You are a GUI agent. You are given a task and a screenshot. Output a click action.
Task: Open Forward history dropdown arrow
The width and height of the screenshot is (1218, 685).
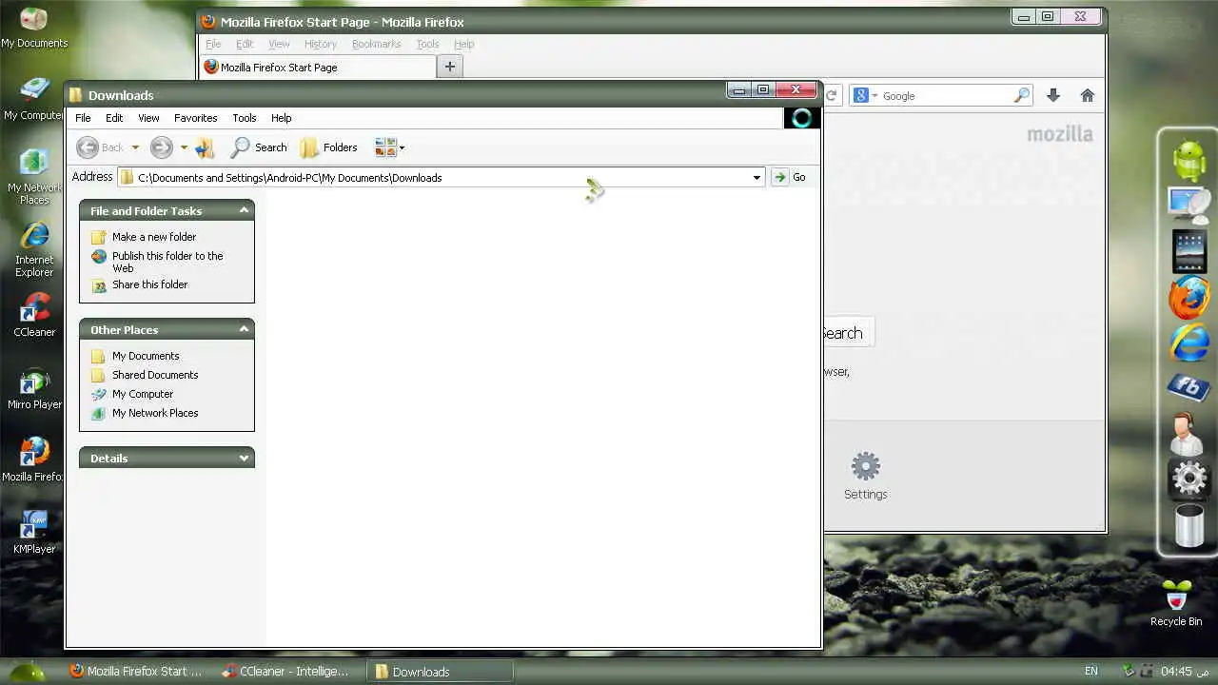tap(184, 147)
